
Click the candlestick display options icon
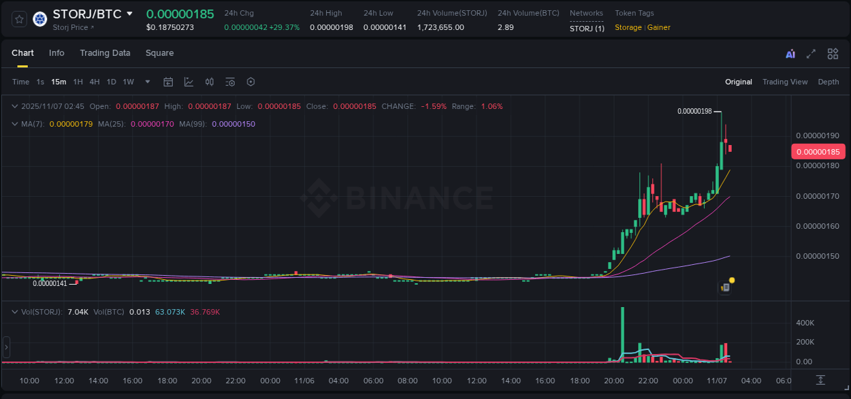point(210,81)
